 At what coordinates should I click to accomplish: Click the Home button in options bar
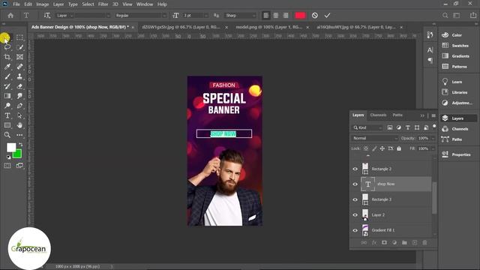(x=10, y=15)
